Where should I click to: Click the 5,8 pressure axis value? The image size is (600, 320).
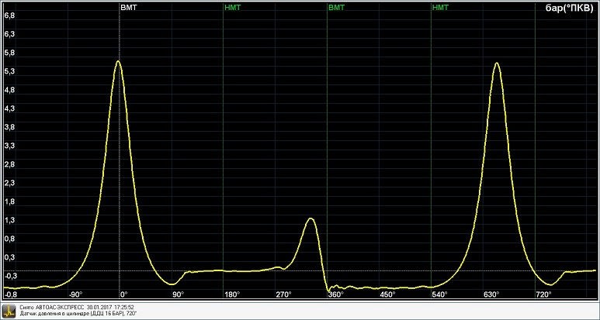pos(9,53)
